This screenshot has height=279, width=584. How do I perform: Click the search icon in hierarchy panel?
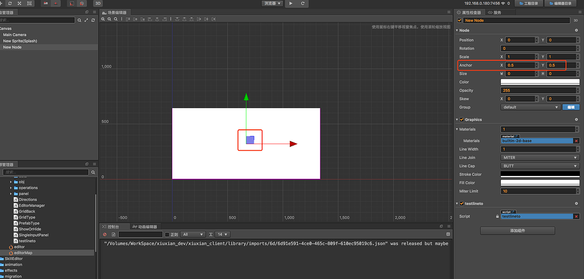click(79, 20)
